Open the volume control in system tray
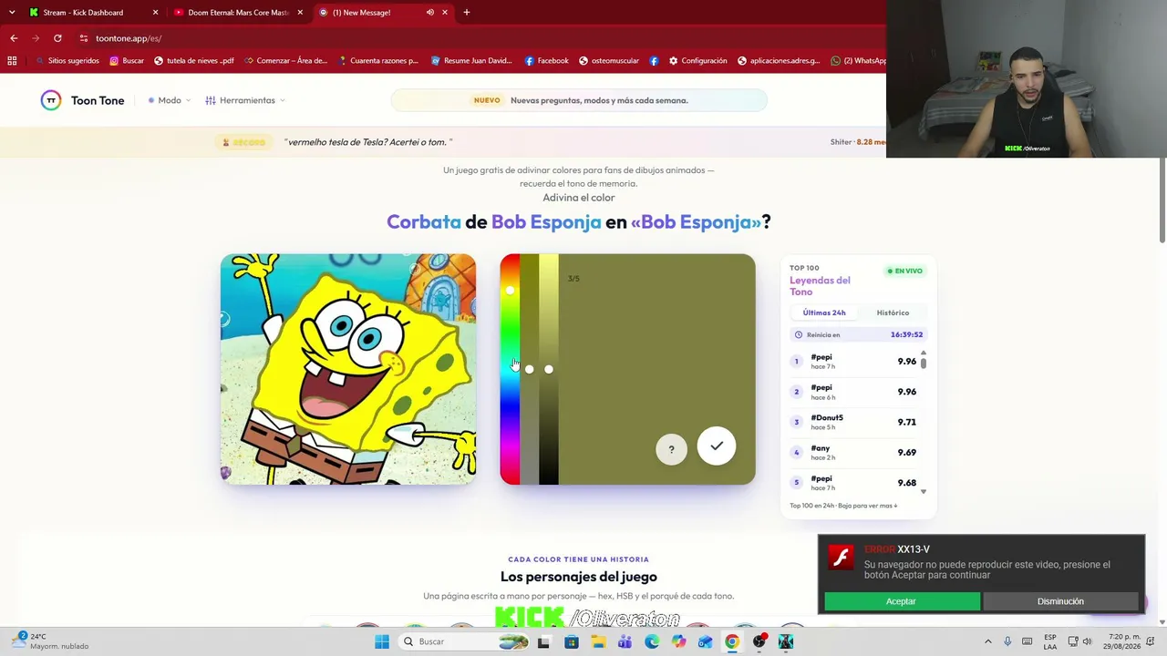 point(1087,641)
